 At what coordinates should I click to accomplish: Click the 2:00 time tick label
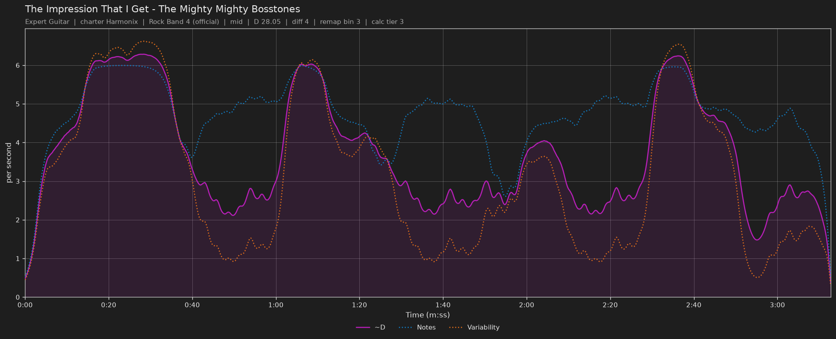click(527, 305)
